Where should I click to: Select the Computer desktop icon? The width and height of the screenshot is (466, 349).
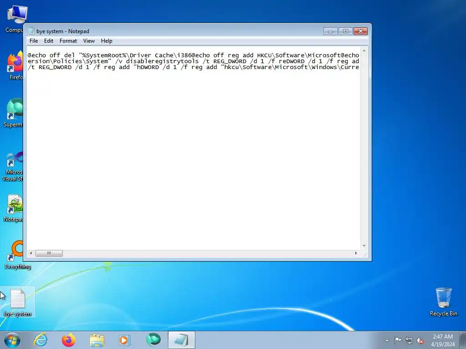[14, 19]
